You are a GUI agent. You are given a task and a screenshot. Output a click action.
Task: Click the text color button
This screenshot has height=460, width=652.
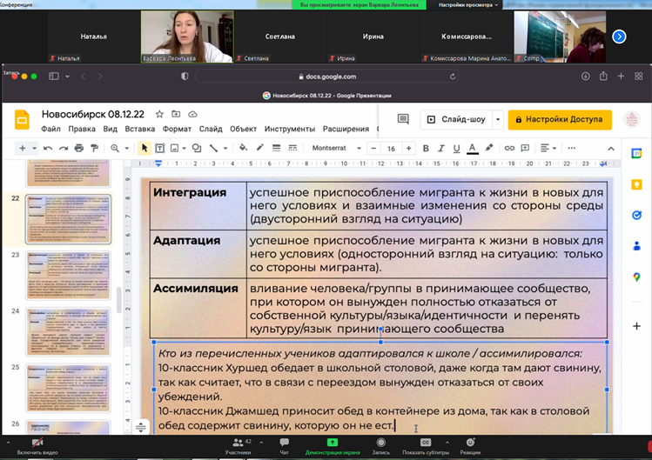tap(473, 149)
